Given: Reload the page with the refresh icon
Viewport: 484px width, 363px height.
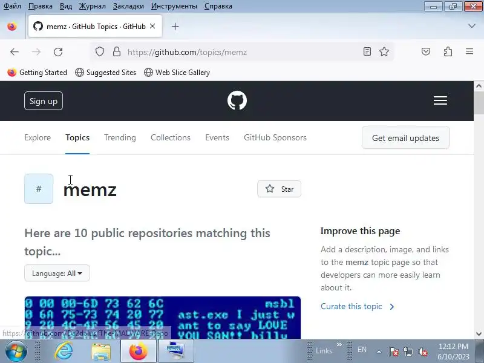Looking at the screenshot, I should (58, 52).
